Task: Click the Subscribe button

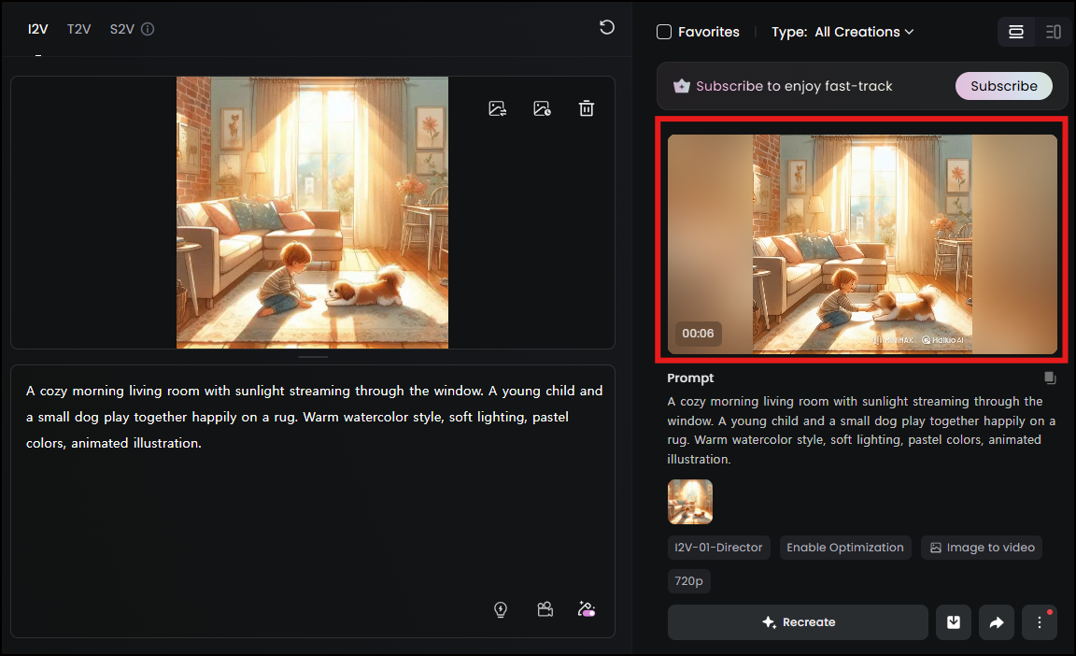Action: pyautogui.click(x=1003, y=86)
